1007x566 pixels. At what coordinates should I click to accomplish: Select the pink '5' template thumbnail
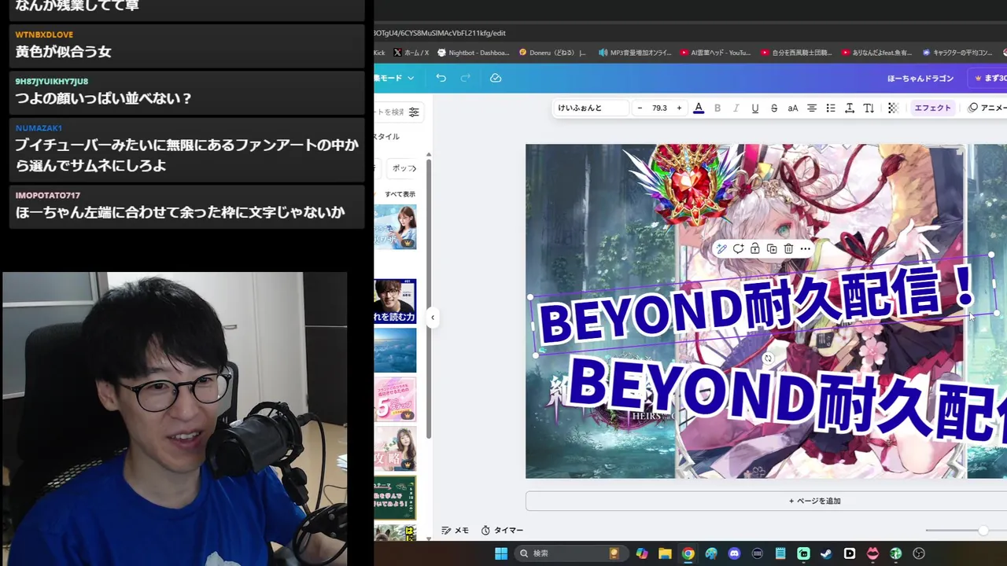(x=395, y=399)
